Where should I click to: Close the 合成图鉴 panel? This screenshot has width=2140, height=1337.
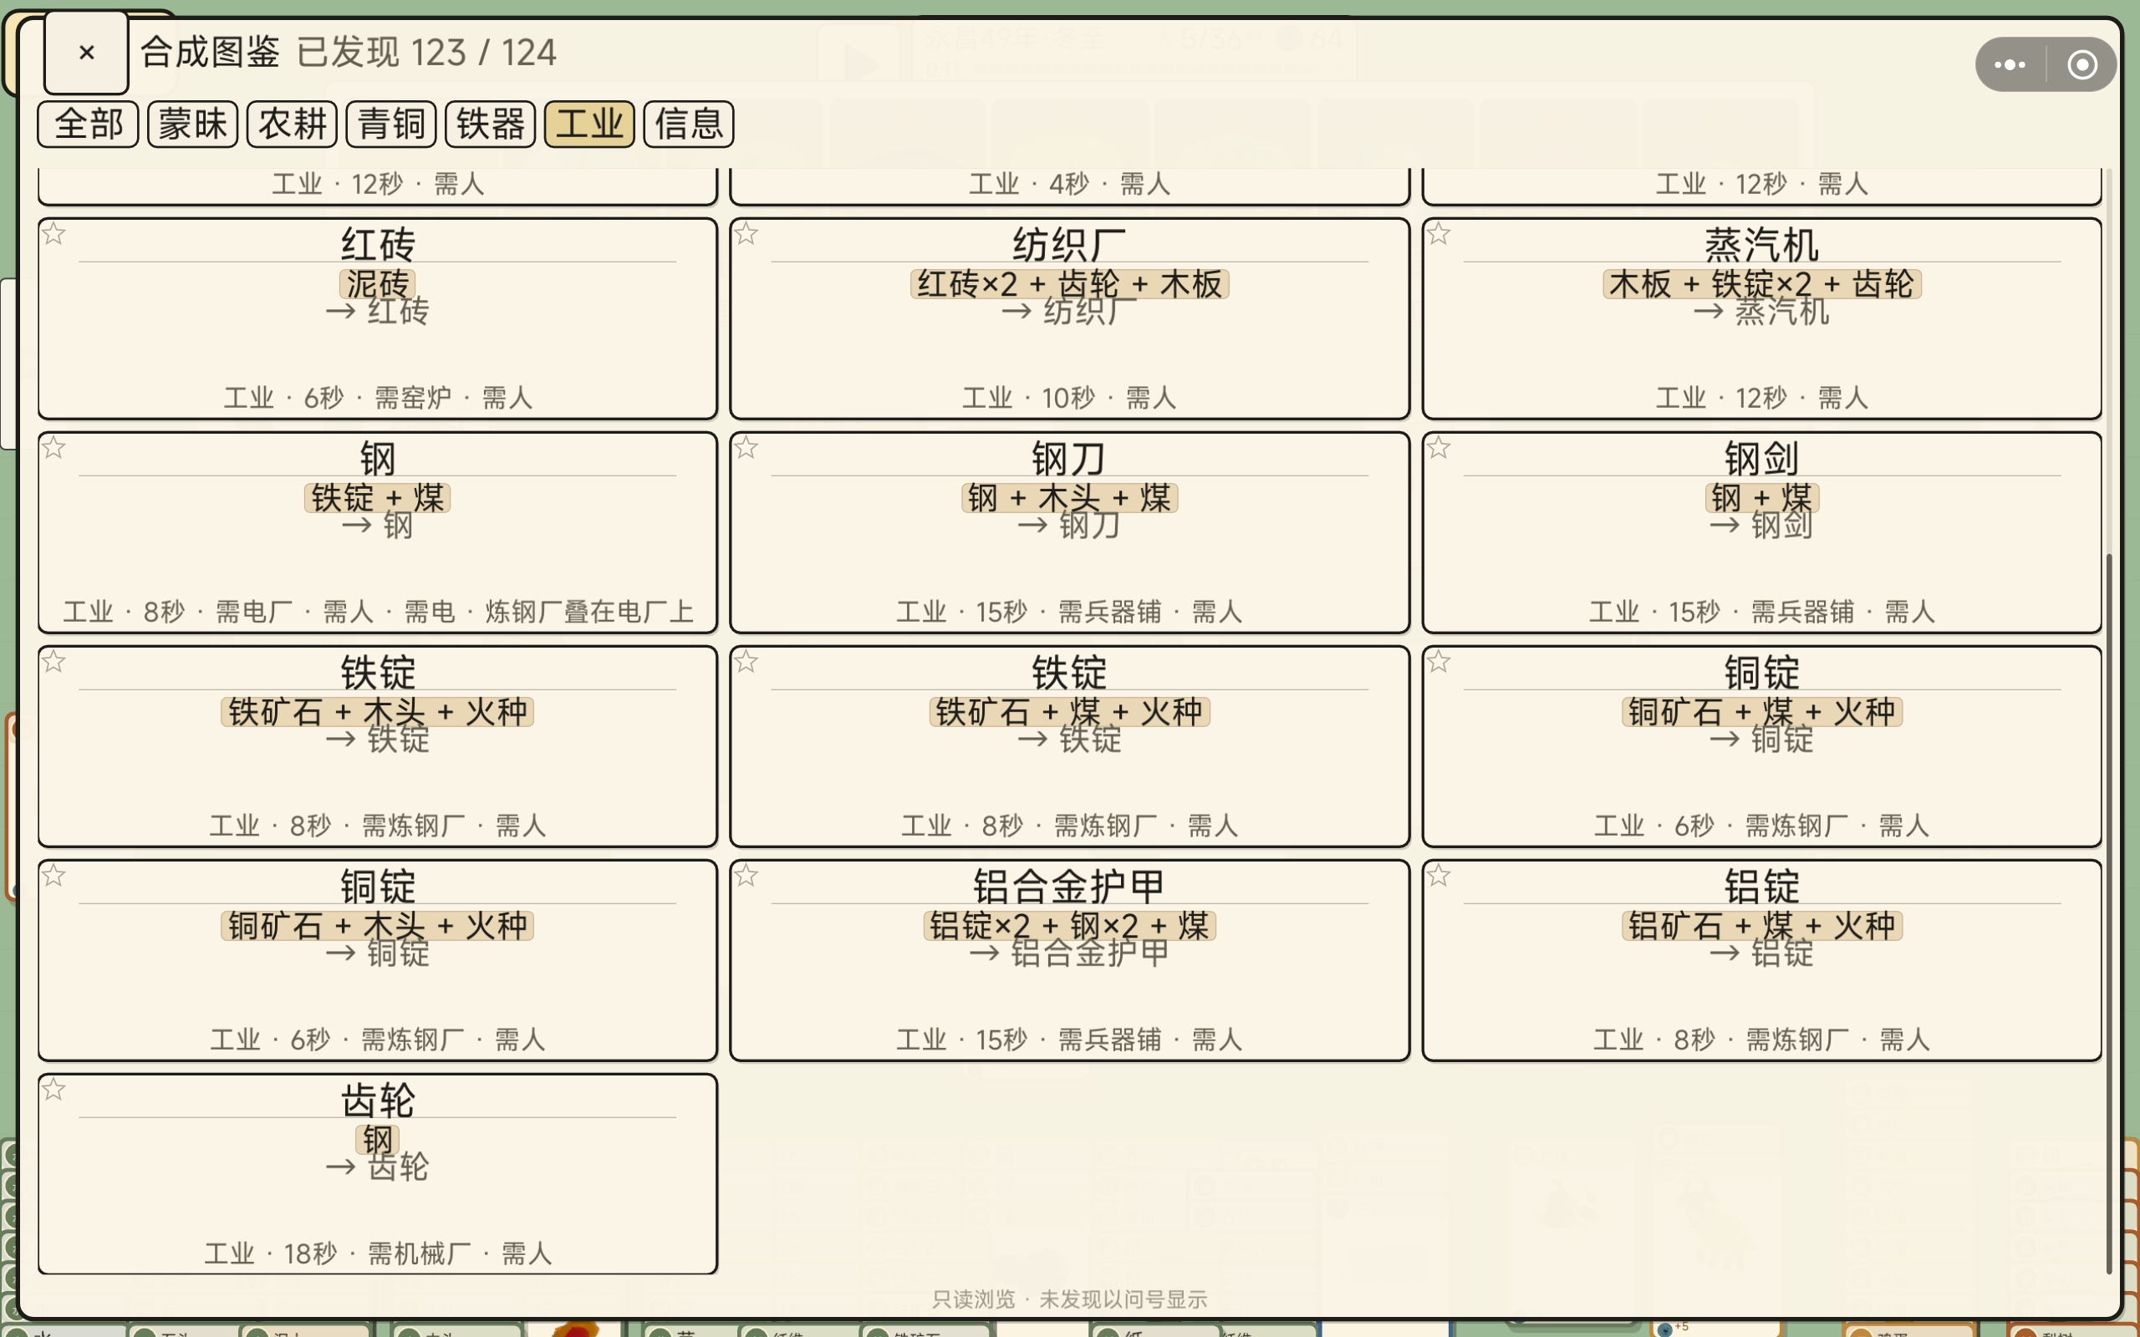tap(87, 53)
